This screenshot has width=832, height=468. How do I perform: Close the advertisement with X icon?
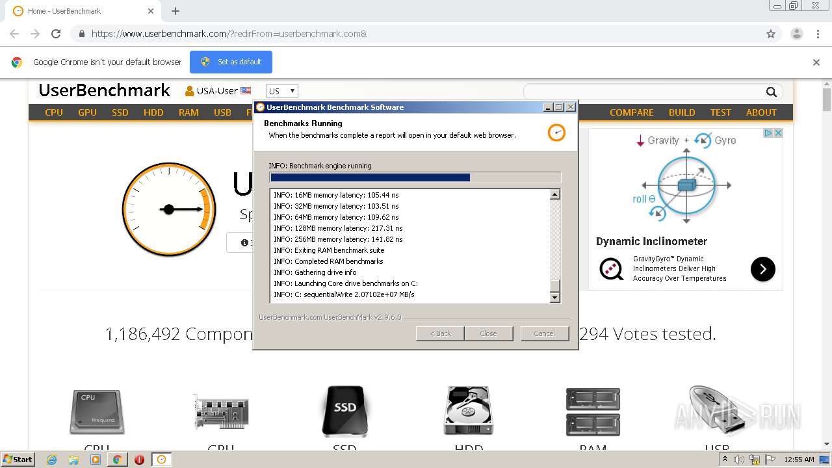tap(777, 133)
